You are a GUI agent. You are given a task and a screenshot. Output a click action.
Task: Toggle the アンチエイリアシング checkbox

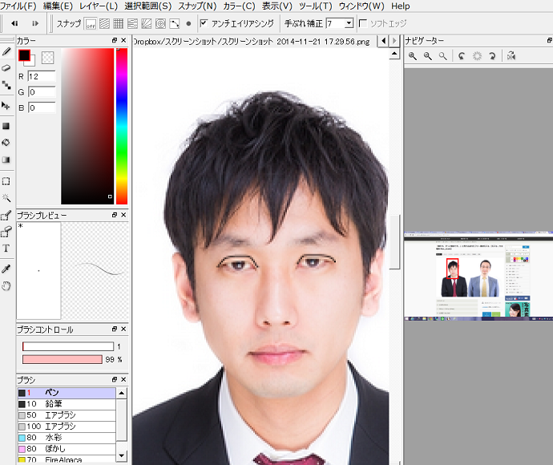204,23
